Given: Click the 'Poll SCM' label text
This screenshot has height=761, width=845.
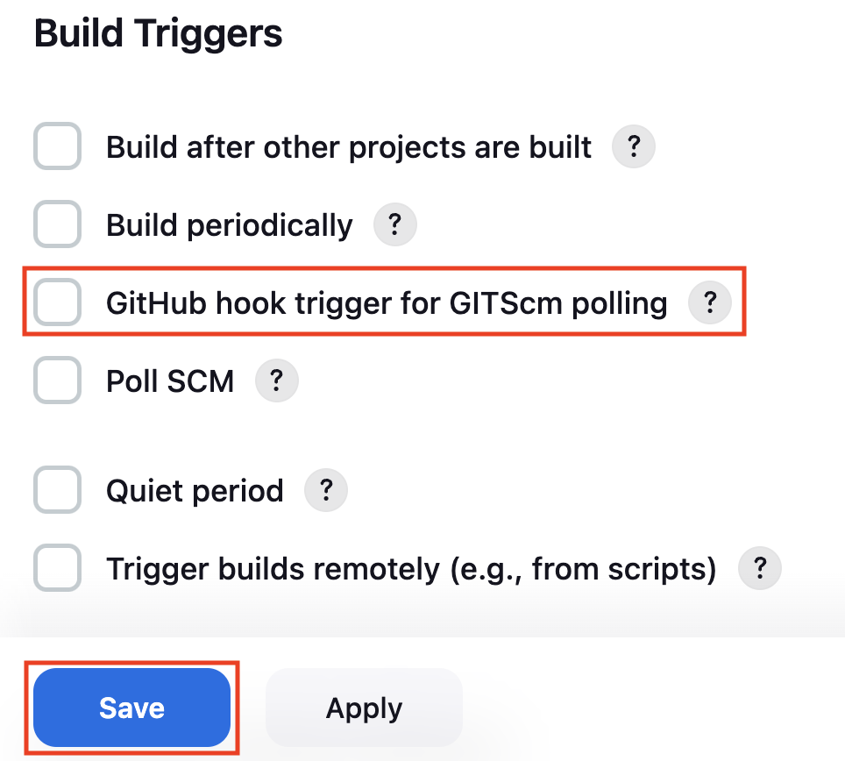Looking at the screenshot, I should 170,381.
